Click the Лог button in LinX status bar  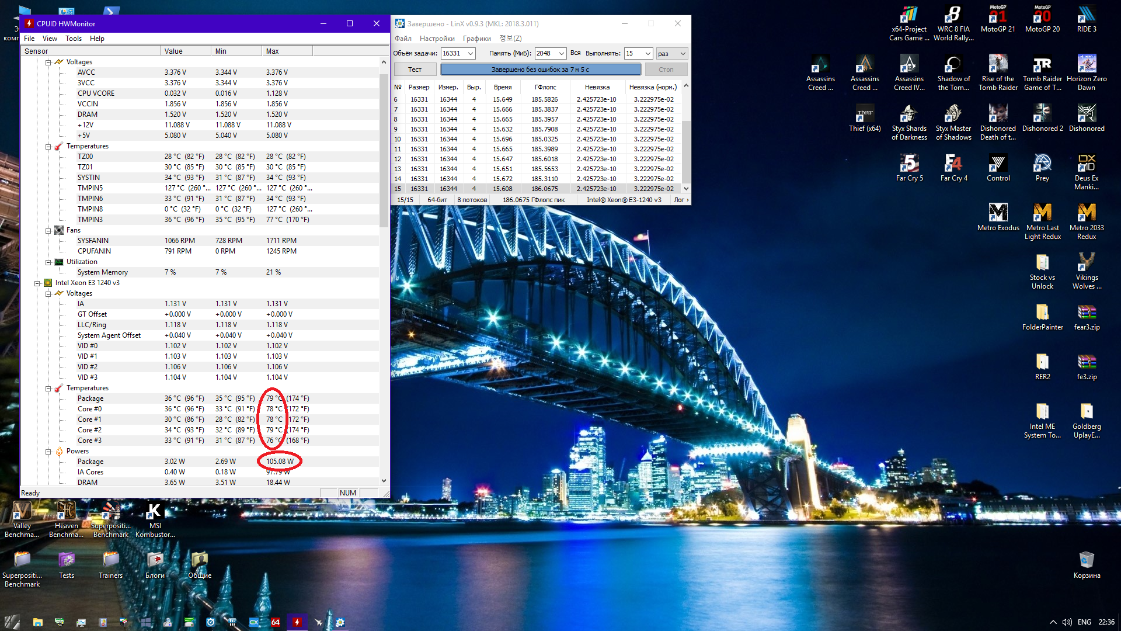point(681,200)
